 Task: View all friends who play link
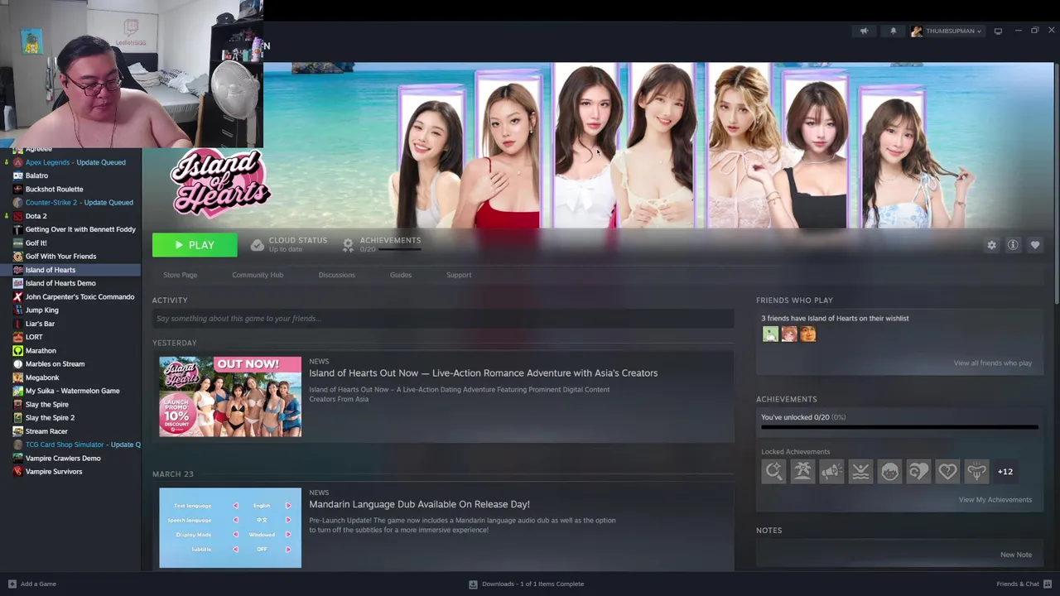992,363
